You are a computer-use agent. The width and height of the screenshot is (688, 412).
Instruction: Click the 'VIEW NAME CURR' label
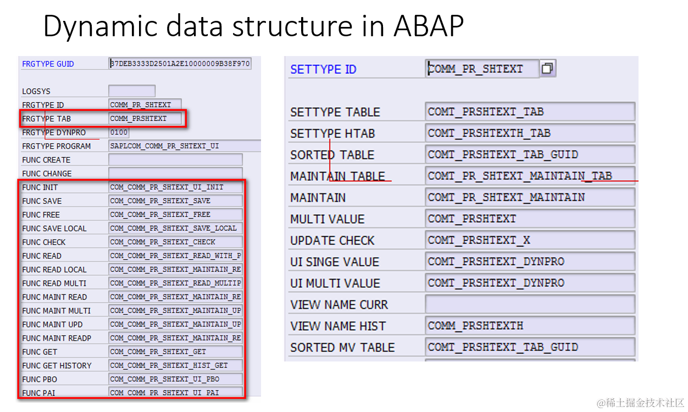click(x=339, y=305)
